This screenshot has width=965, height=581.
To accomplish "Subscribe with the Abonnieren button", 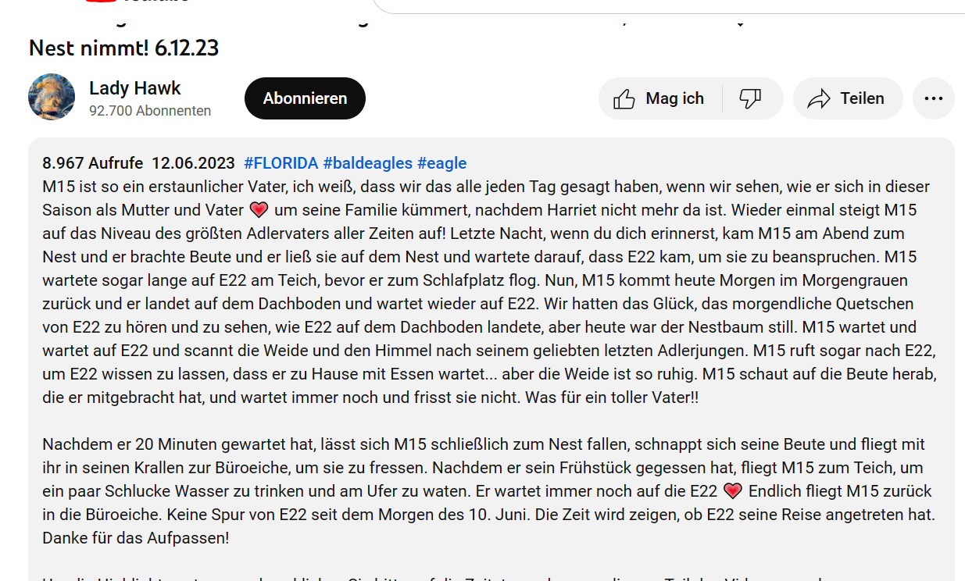I will click(x=305, y=98).
